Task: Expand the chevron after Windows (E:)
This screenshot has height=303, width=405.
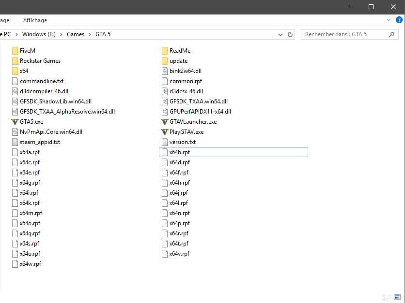Action: tap(61, 34)
